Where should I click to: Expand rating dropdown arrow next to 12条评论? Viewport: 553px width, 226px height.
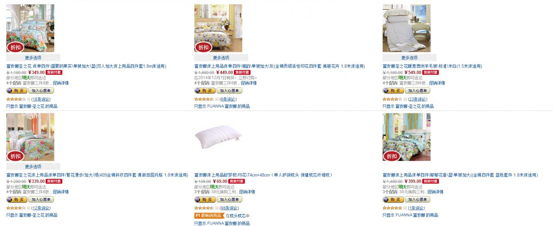(x=29, y=208)
